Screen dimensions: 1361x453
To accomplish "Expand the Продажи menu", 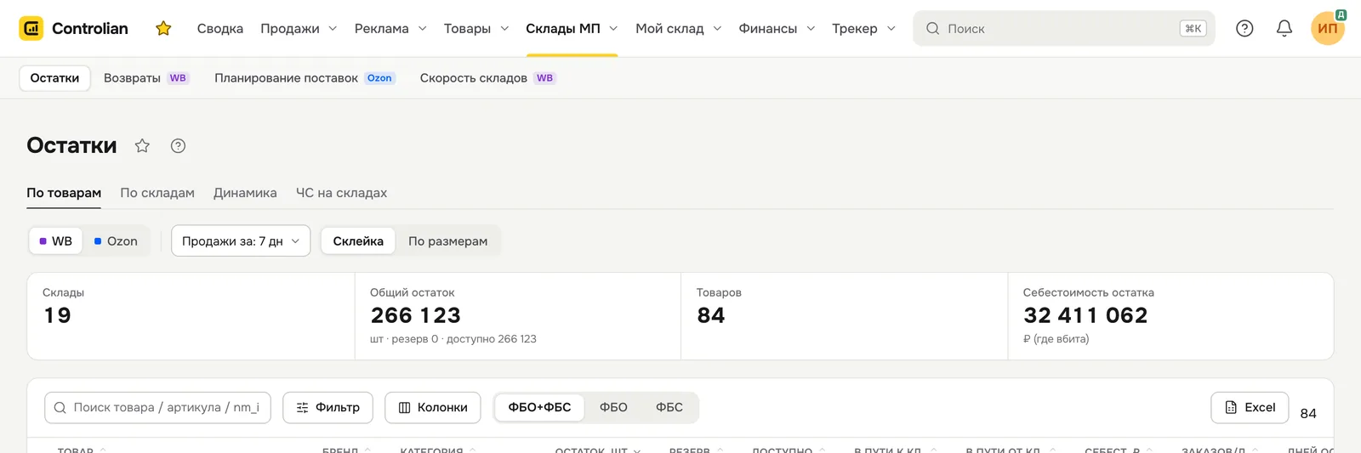I will coord(299,28).
